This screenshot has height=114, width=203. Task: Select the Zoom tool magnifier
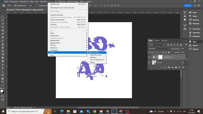tap(3, 82)
